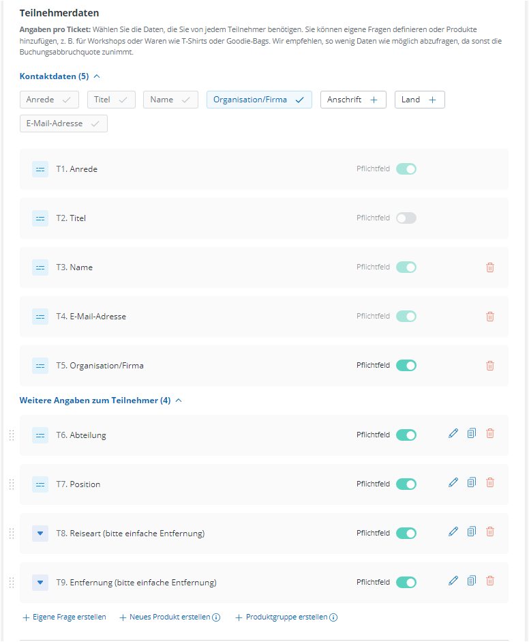The height and width of the screenshot is (642, 529).
Task: Edit the T6. Abteilung question
Action: [x=453, y=433]
